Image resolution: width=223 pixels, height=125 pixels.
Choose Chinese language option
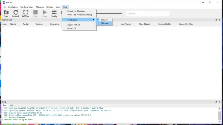click(104, 23)
